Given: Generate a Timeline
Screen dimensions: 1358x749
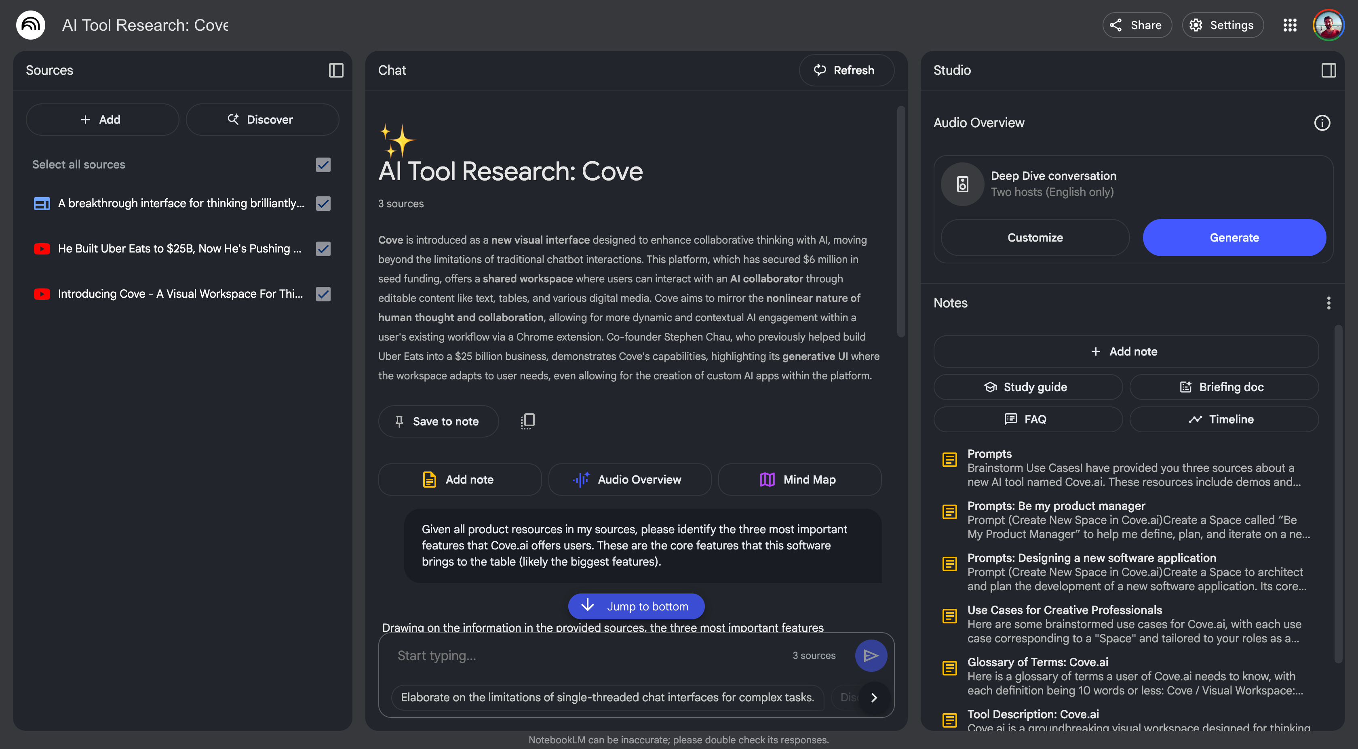Looking at the screenshot, I should (1224, 420).
